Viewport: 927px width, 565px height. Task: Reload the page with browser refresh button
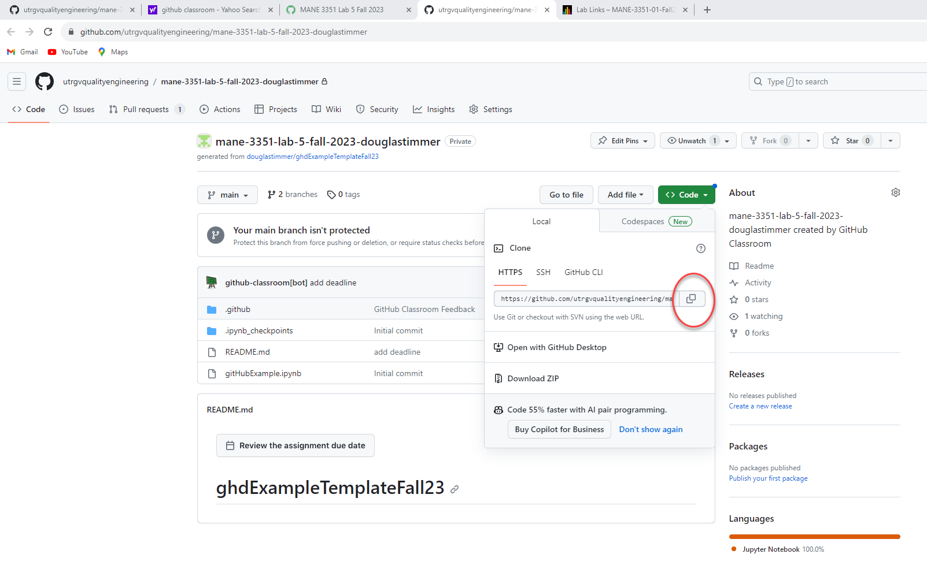[x=48, y=32]
